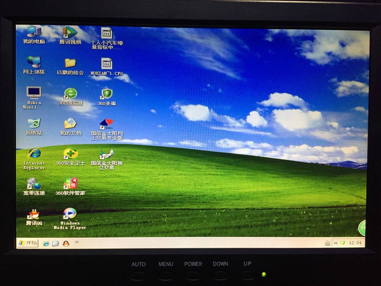Expand hidden system tray icons
381x286 pixels.
(336, 243)
